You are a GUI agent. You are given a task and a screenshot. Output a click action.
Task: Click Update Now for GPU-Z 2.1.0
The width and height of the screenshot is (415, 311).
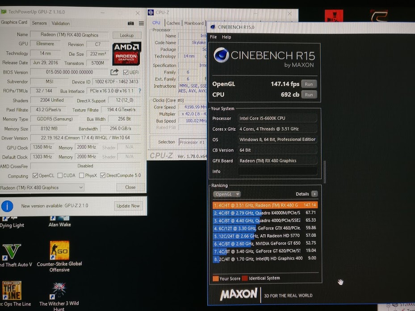pos(128,206)
